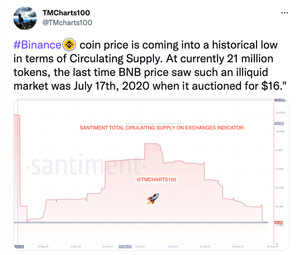
Task: Click the three-dot more options icon
Action: [x=284, y=13]
